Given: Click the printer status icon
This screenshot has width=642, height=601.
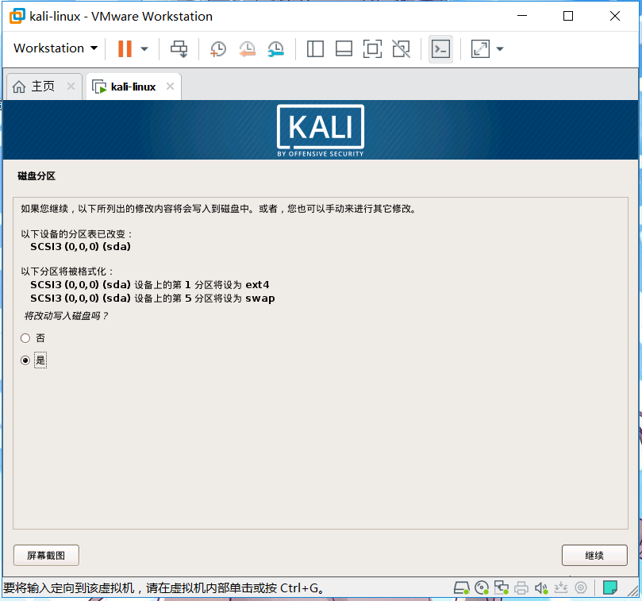Looking at the screenshot, I should coord(521,588).
